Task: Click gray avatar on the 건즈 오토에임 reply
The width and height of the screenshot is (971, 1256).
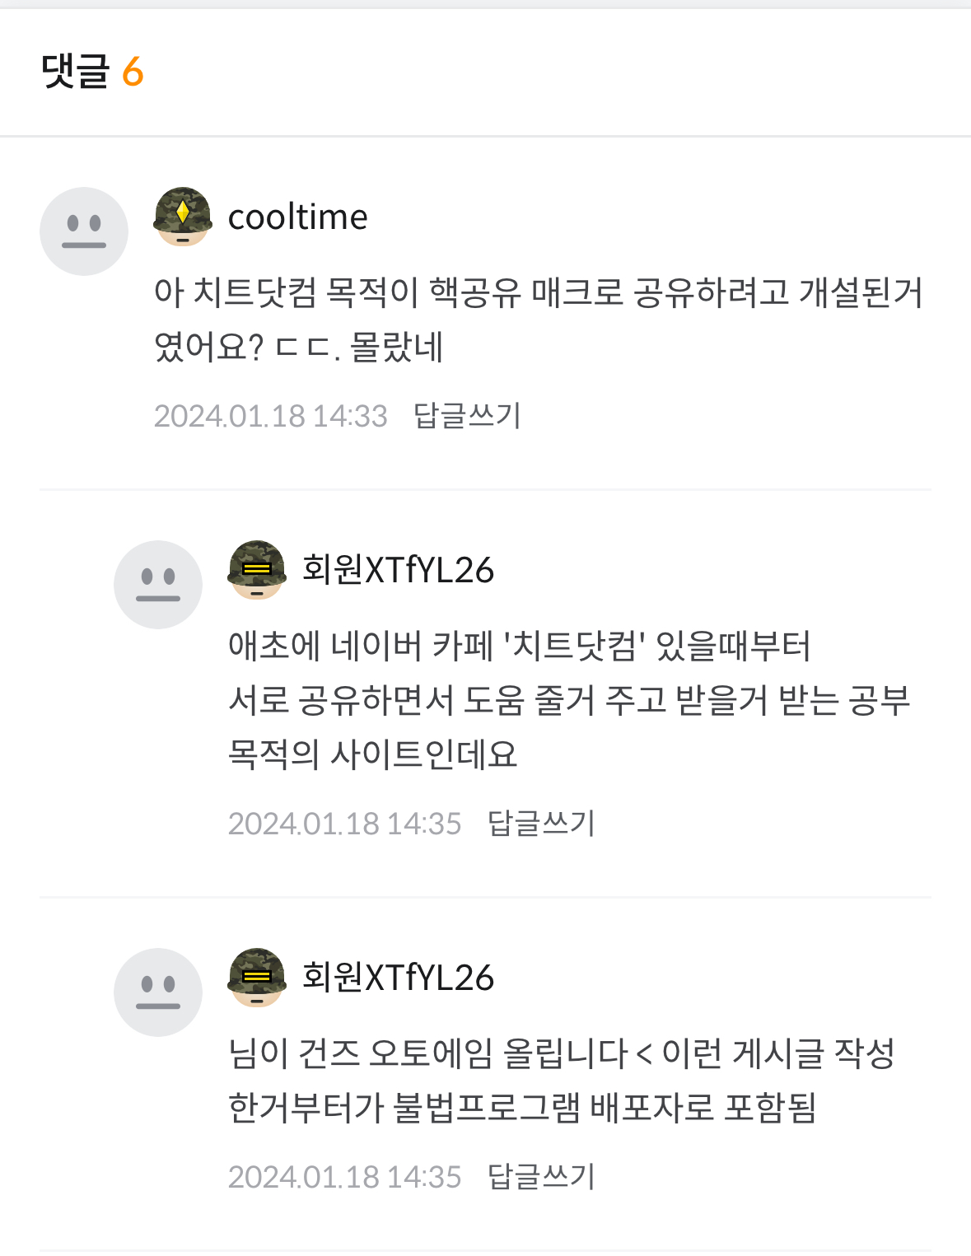Action: point(158,992)
